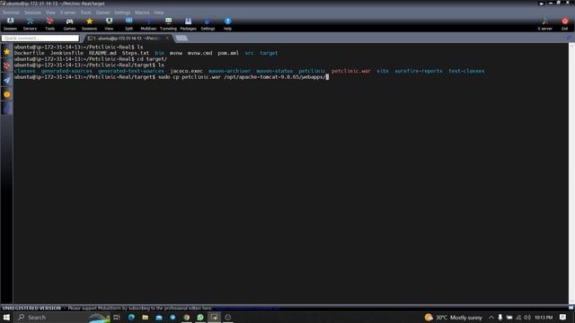Open the weather widget showing Mostly sunny

[453, 317]
